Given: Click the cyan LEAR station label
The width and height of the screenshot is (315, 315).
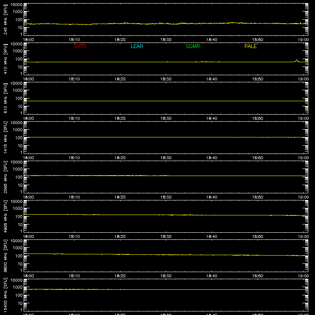Looking at the screenshot, I should click(x=137, y=46).
